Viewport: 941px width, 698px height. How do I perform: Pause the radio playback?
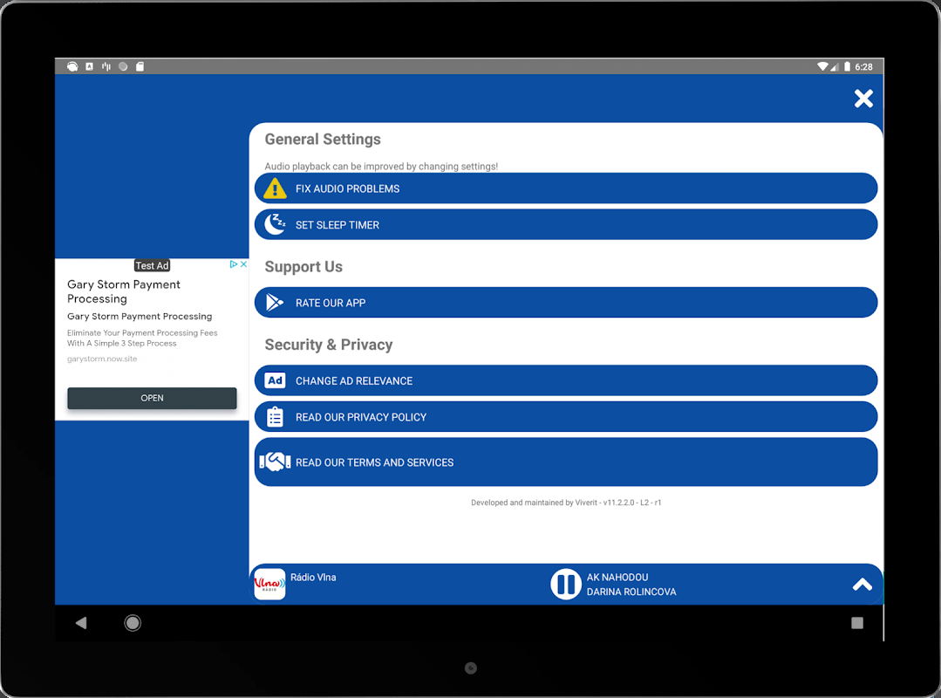565,584
